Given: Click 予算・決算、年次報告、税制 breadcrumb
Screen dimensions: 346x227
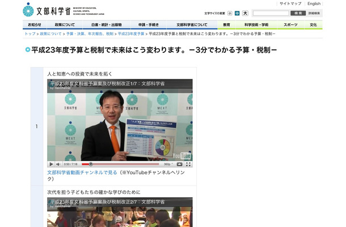Looking at the screenshot, I should (90, 34).
